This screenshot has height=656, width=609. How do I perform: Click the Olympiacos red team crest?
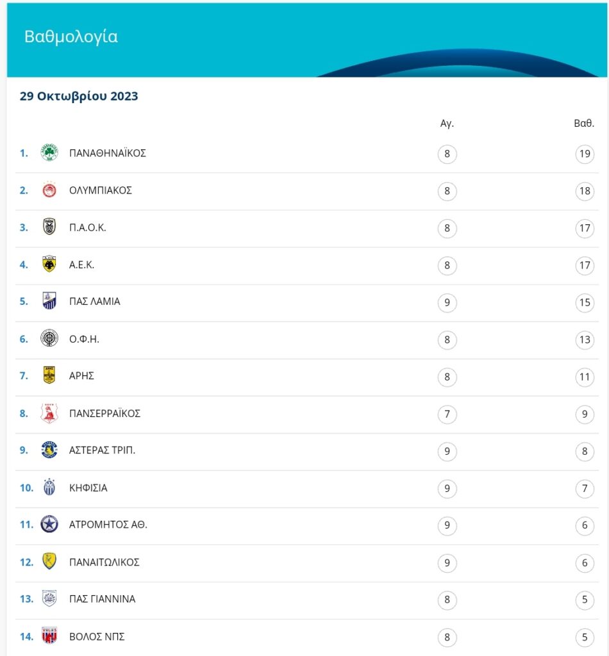(x=49, y=190)
